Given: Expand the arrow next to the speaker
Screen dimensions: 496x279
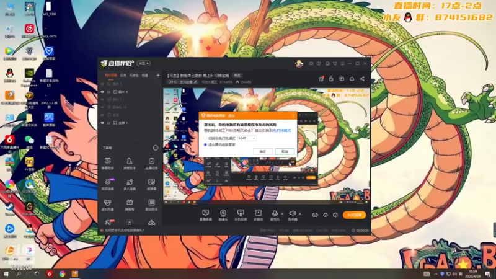Looking at the screenshot, I should click(300, 214).
